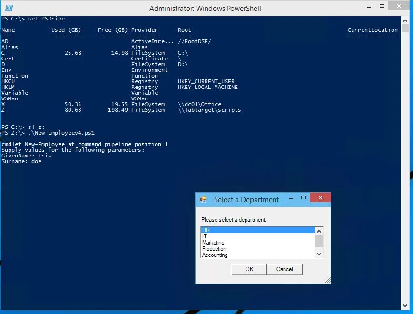Click the Certificate provider entry
This screenshot has height=314, width=413.
(149, 59)
